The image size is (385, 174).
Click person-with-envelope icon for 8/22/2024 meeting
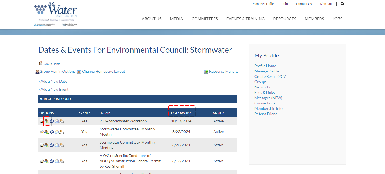(62, 132)
